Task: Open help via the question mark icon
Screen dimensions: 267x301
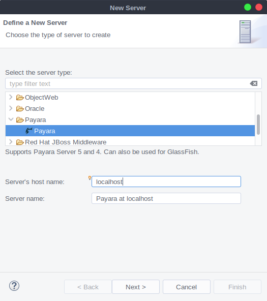Action: pos(14,286)
